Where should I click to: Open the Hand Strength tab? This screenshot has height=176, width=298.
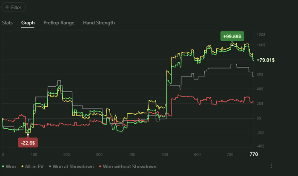(x=99, y=23)
